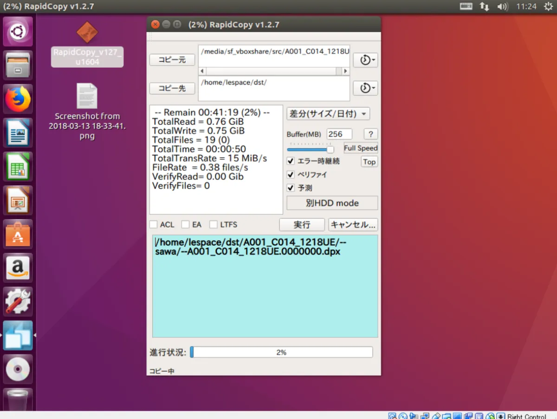
Task: Click the Remain 00:41:19 (2%) line
Action: [212, 112]
